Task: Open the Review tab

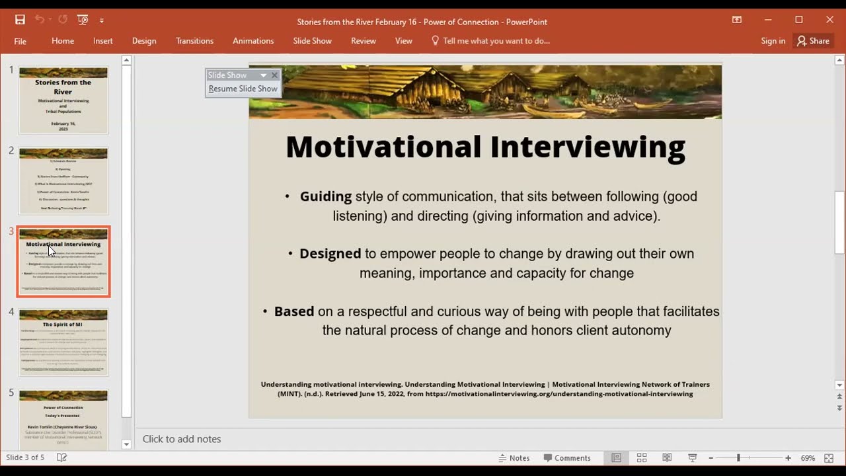Action: coord(364,41)
